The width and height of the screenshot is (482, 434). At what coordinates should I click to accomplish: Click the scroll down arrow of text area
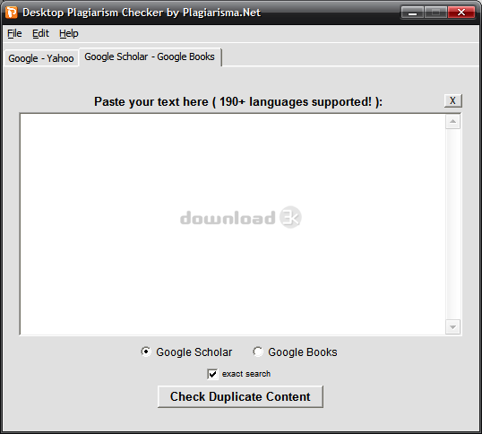pos(452,327)
